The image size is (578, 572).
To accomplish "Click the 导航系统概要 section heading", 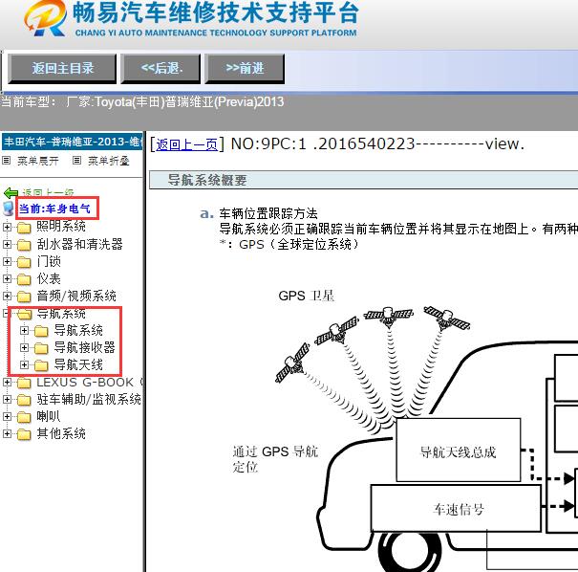I will (207, 181).
